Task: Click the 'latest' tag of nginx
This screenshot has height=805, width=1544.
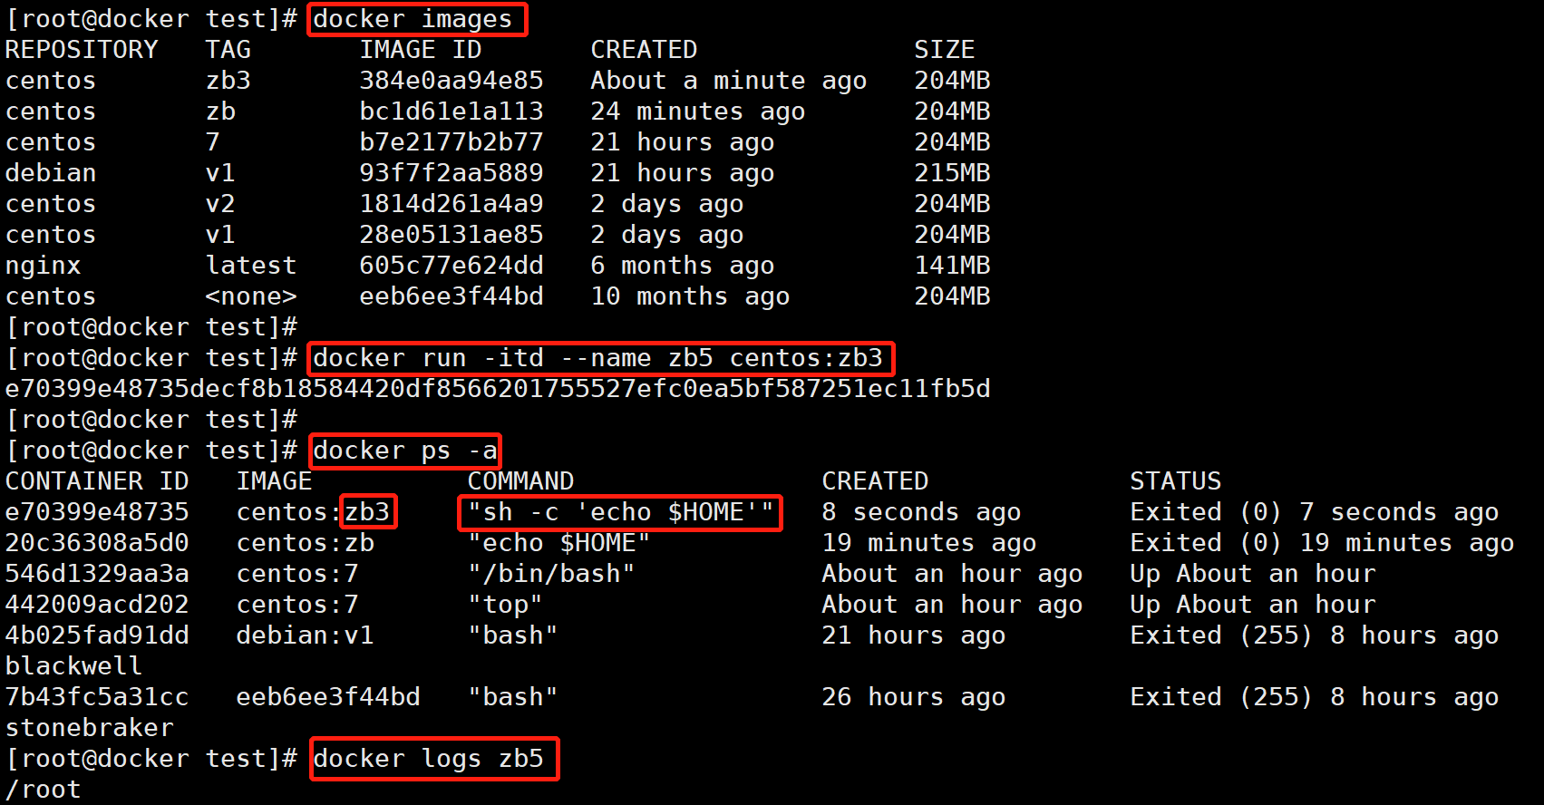Action: pos(251,266)
